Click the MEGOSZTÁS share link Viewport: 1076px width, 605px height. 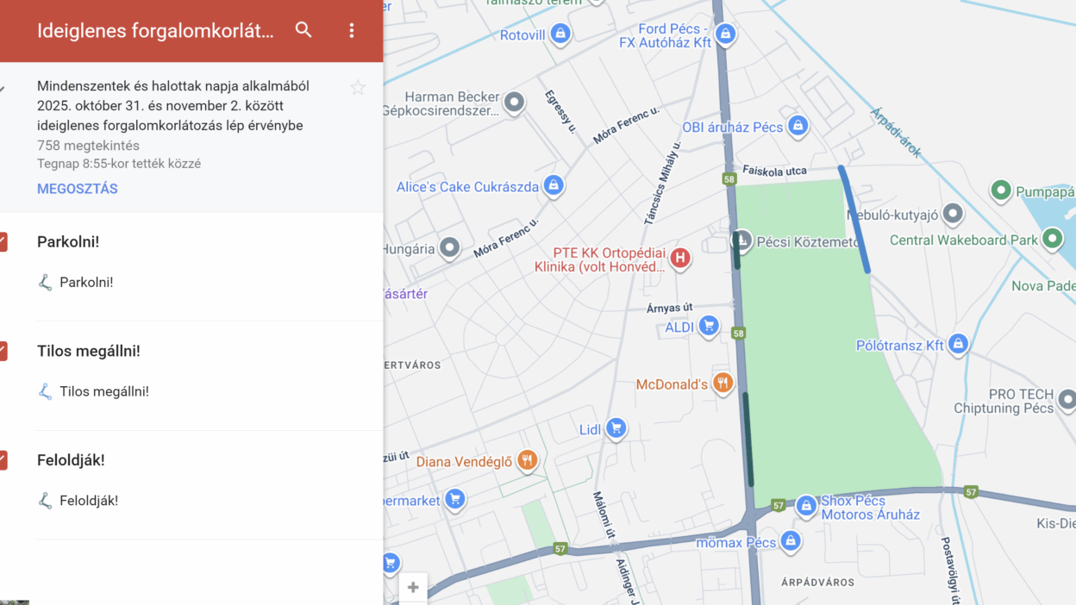(77, 189)
